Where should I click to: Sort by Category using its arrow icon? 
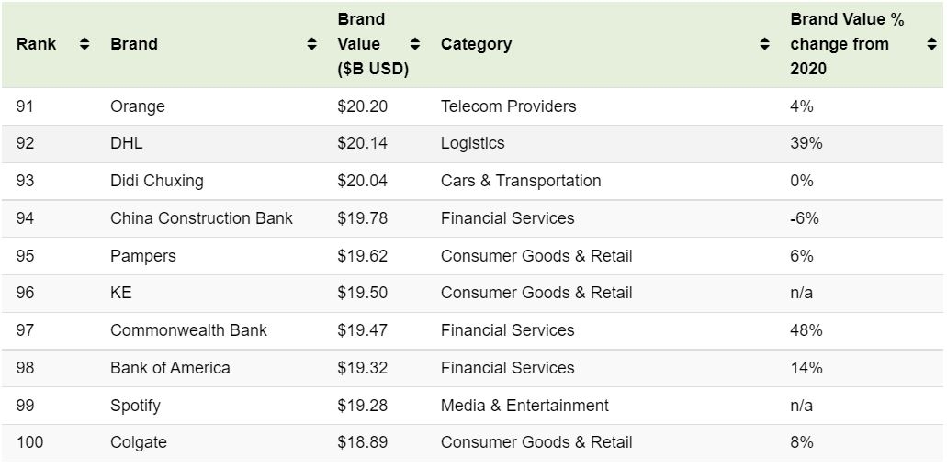765,44
